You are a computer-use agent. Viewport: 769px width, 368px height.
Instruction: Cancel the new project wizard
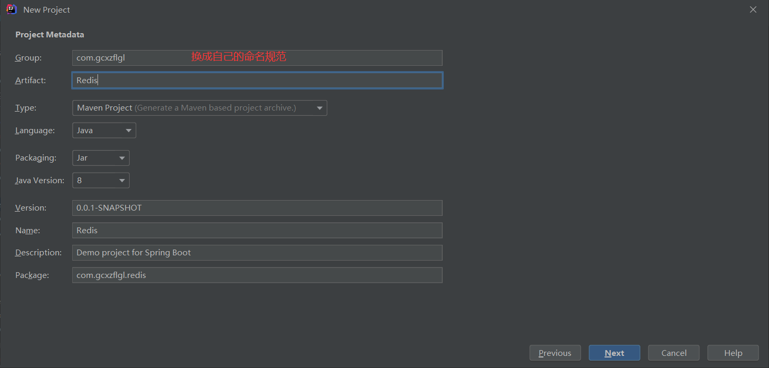click(674, 353)
